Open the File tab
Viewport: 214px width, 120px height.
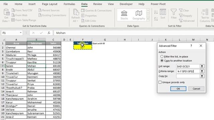(x=6, y=4)
